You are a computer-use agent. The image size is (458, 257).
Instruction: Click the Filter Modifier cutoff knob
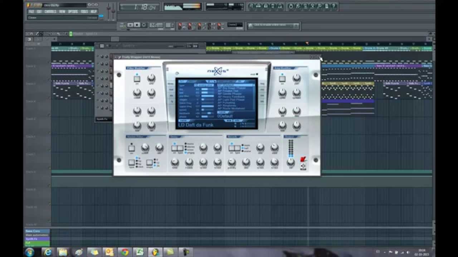(137, 94)
